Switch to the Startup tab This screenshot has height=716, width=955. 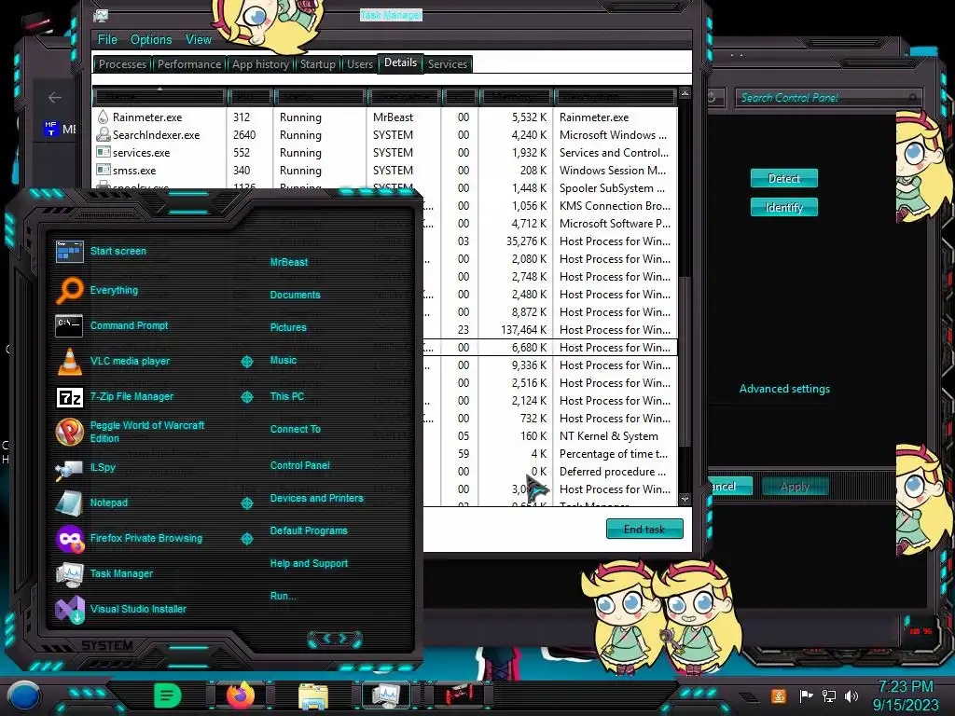coord(318,64)
